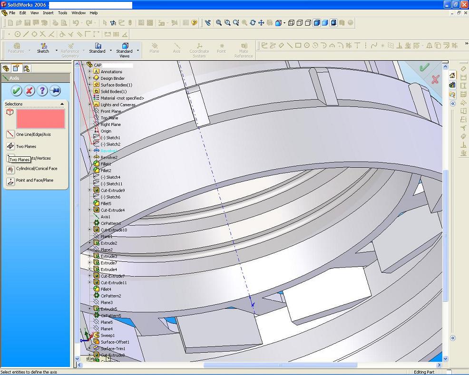Viewport: 469px width, 375px height.
Task: Open help for the Axis PropertyManager
Action: [x=43, y=90]
